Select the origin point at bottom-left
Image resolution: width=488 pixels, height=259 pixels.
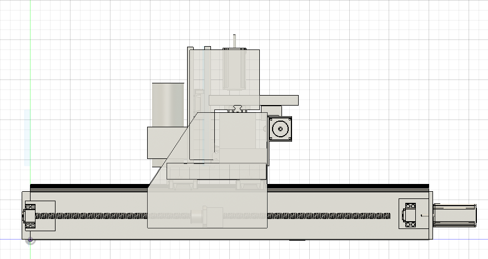click(31, 240)
